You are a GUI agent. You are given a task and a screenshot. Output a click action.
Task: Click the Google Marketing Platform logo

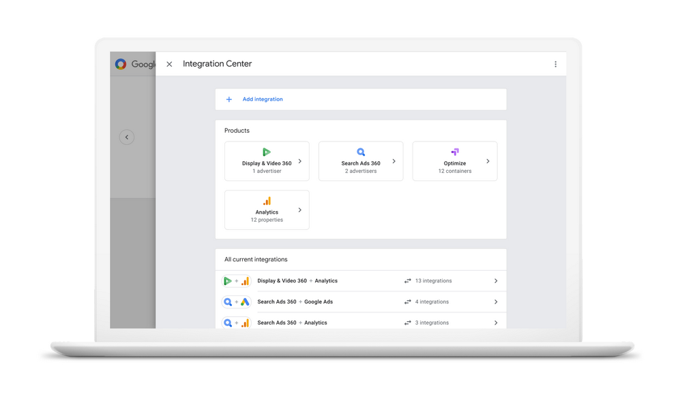coord(121,64)
